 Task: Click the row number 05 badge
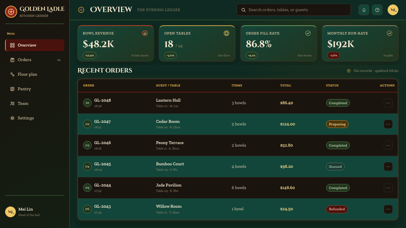(87, 188)
